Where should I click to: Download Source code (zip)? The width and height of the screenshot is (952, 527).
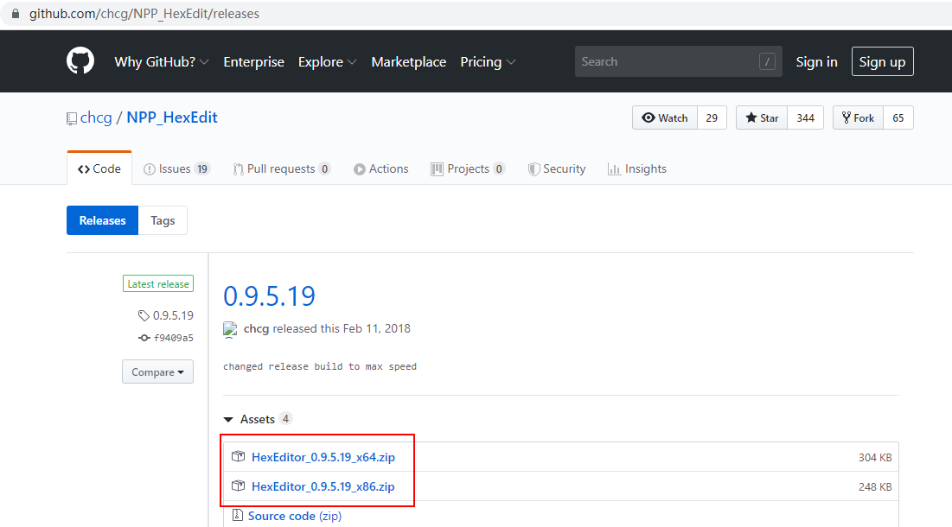click(295, 516)
